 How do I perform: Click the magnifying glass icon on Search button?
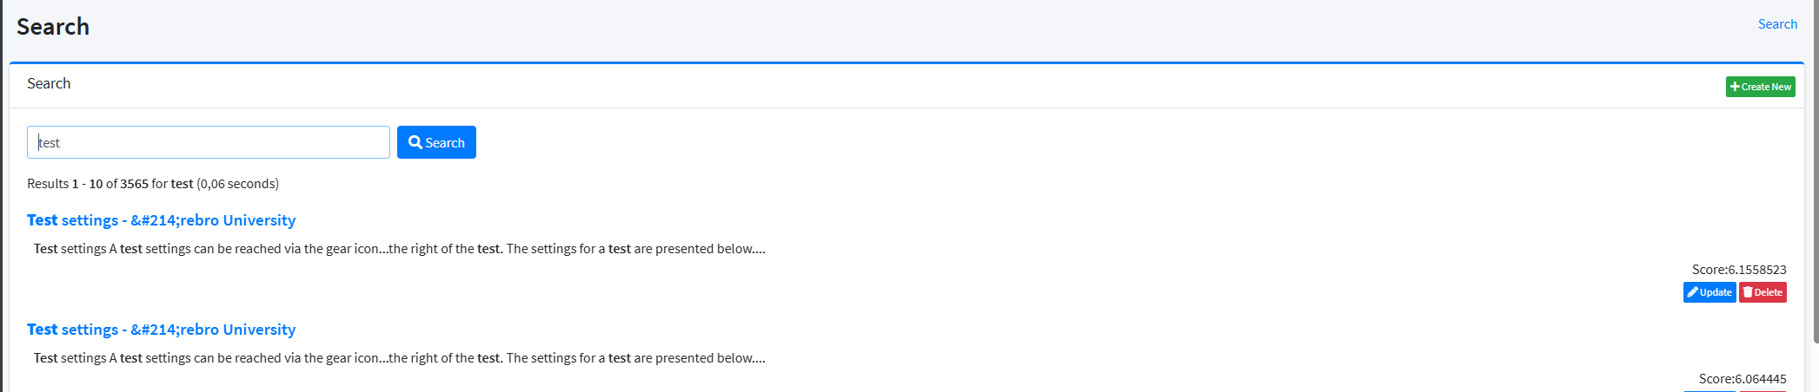tap(415, 142)
